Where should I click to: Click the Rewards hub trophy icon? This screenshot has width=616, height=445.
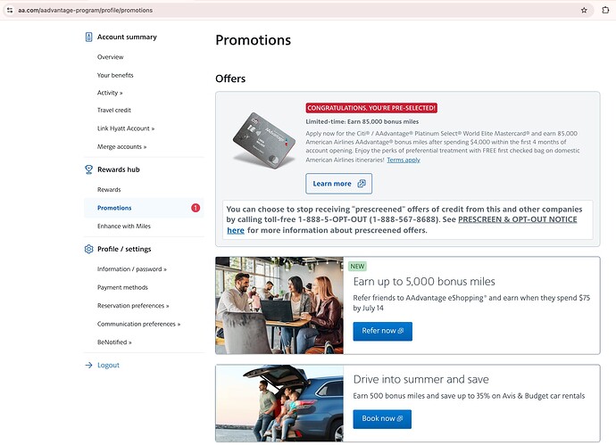(88, 169)
